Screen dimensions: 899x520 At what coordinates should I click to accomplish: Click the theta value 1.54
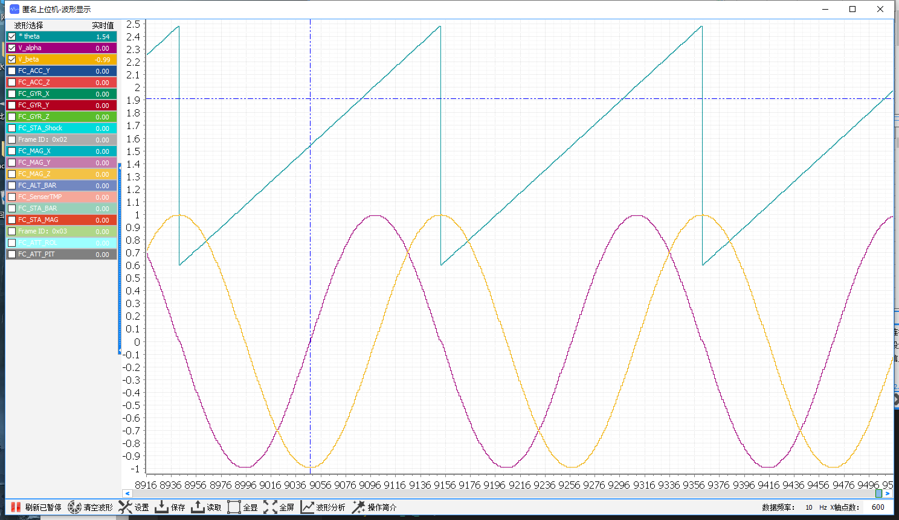pyautogui.click(x=103, y=37)
